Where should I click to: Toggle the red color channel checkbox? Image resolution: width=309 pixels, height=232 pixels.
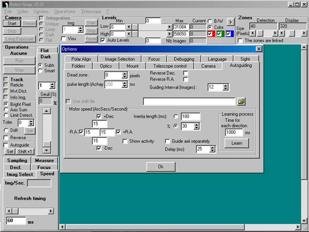click(210, 34)
